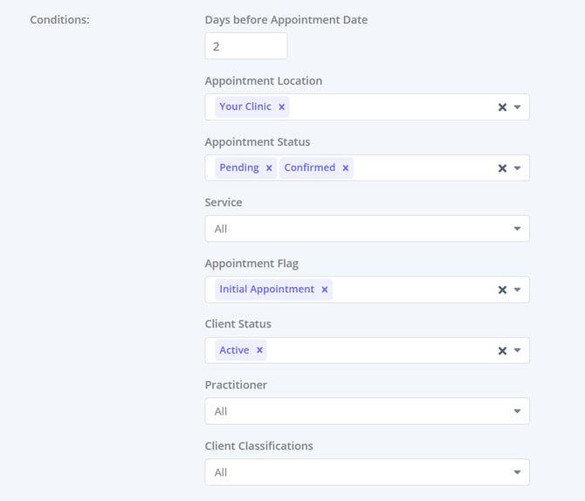Expand the Appointment Status dropdown arrow
This screenshot has height=501, width=585.
(518, 168)
